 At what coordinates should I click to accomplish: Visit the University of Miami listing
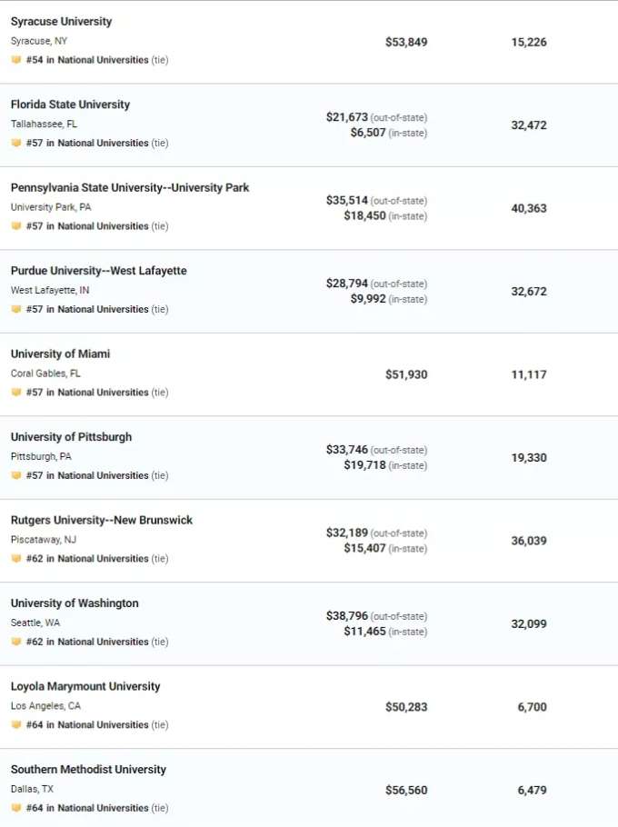click(60, 354)
